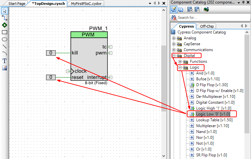
Task: Expand the Functions subfolder
Action: pyautogui.click(x=180, y=62)
